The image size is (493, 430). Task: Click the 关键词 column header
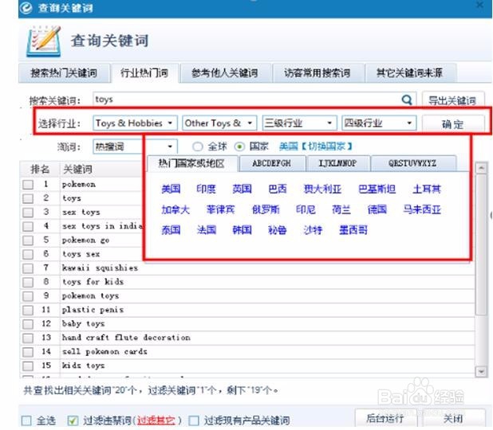[77, 170]
